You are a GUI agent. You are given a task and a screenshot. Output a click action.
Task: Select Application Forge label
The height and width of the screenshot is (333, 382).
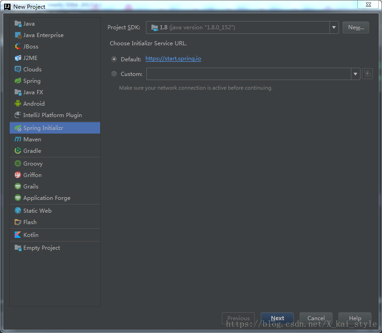[x=47, y=198]
